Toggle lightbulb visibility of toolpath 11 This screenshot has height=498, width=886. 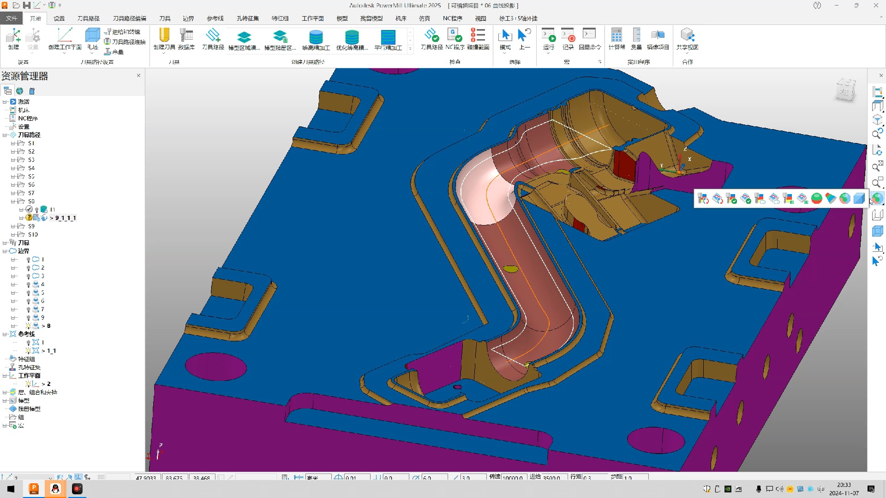(36, 210)
